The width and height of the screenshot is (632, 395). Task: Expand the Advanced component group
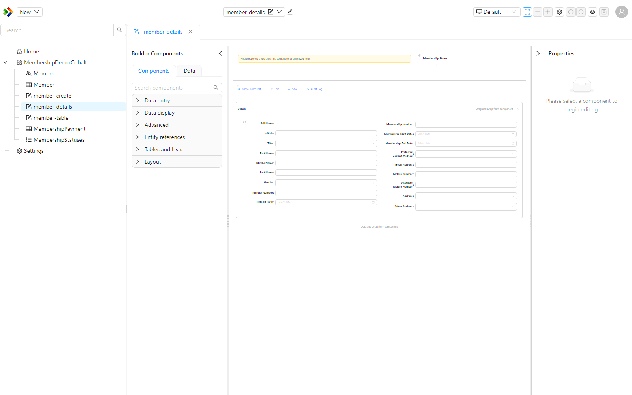pyautogui.click(x=177, y=125)
